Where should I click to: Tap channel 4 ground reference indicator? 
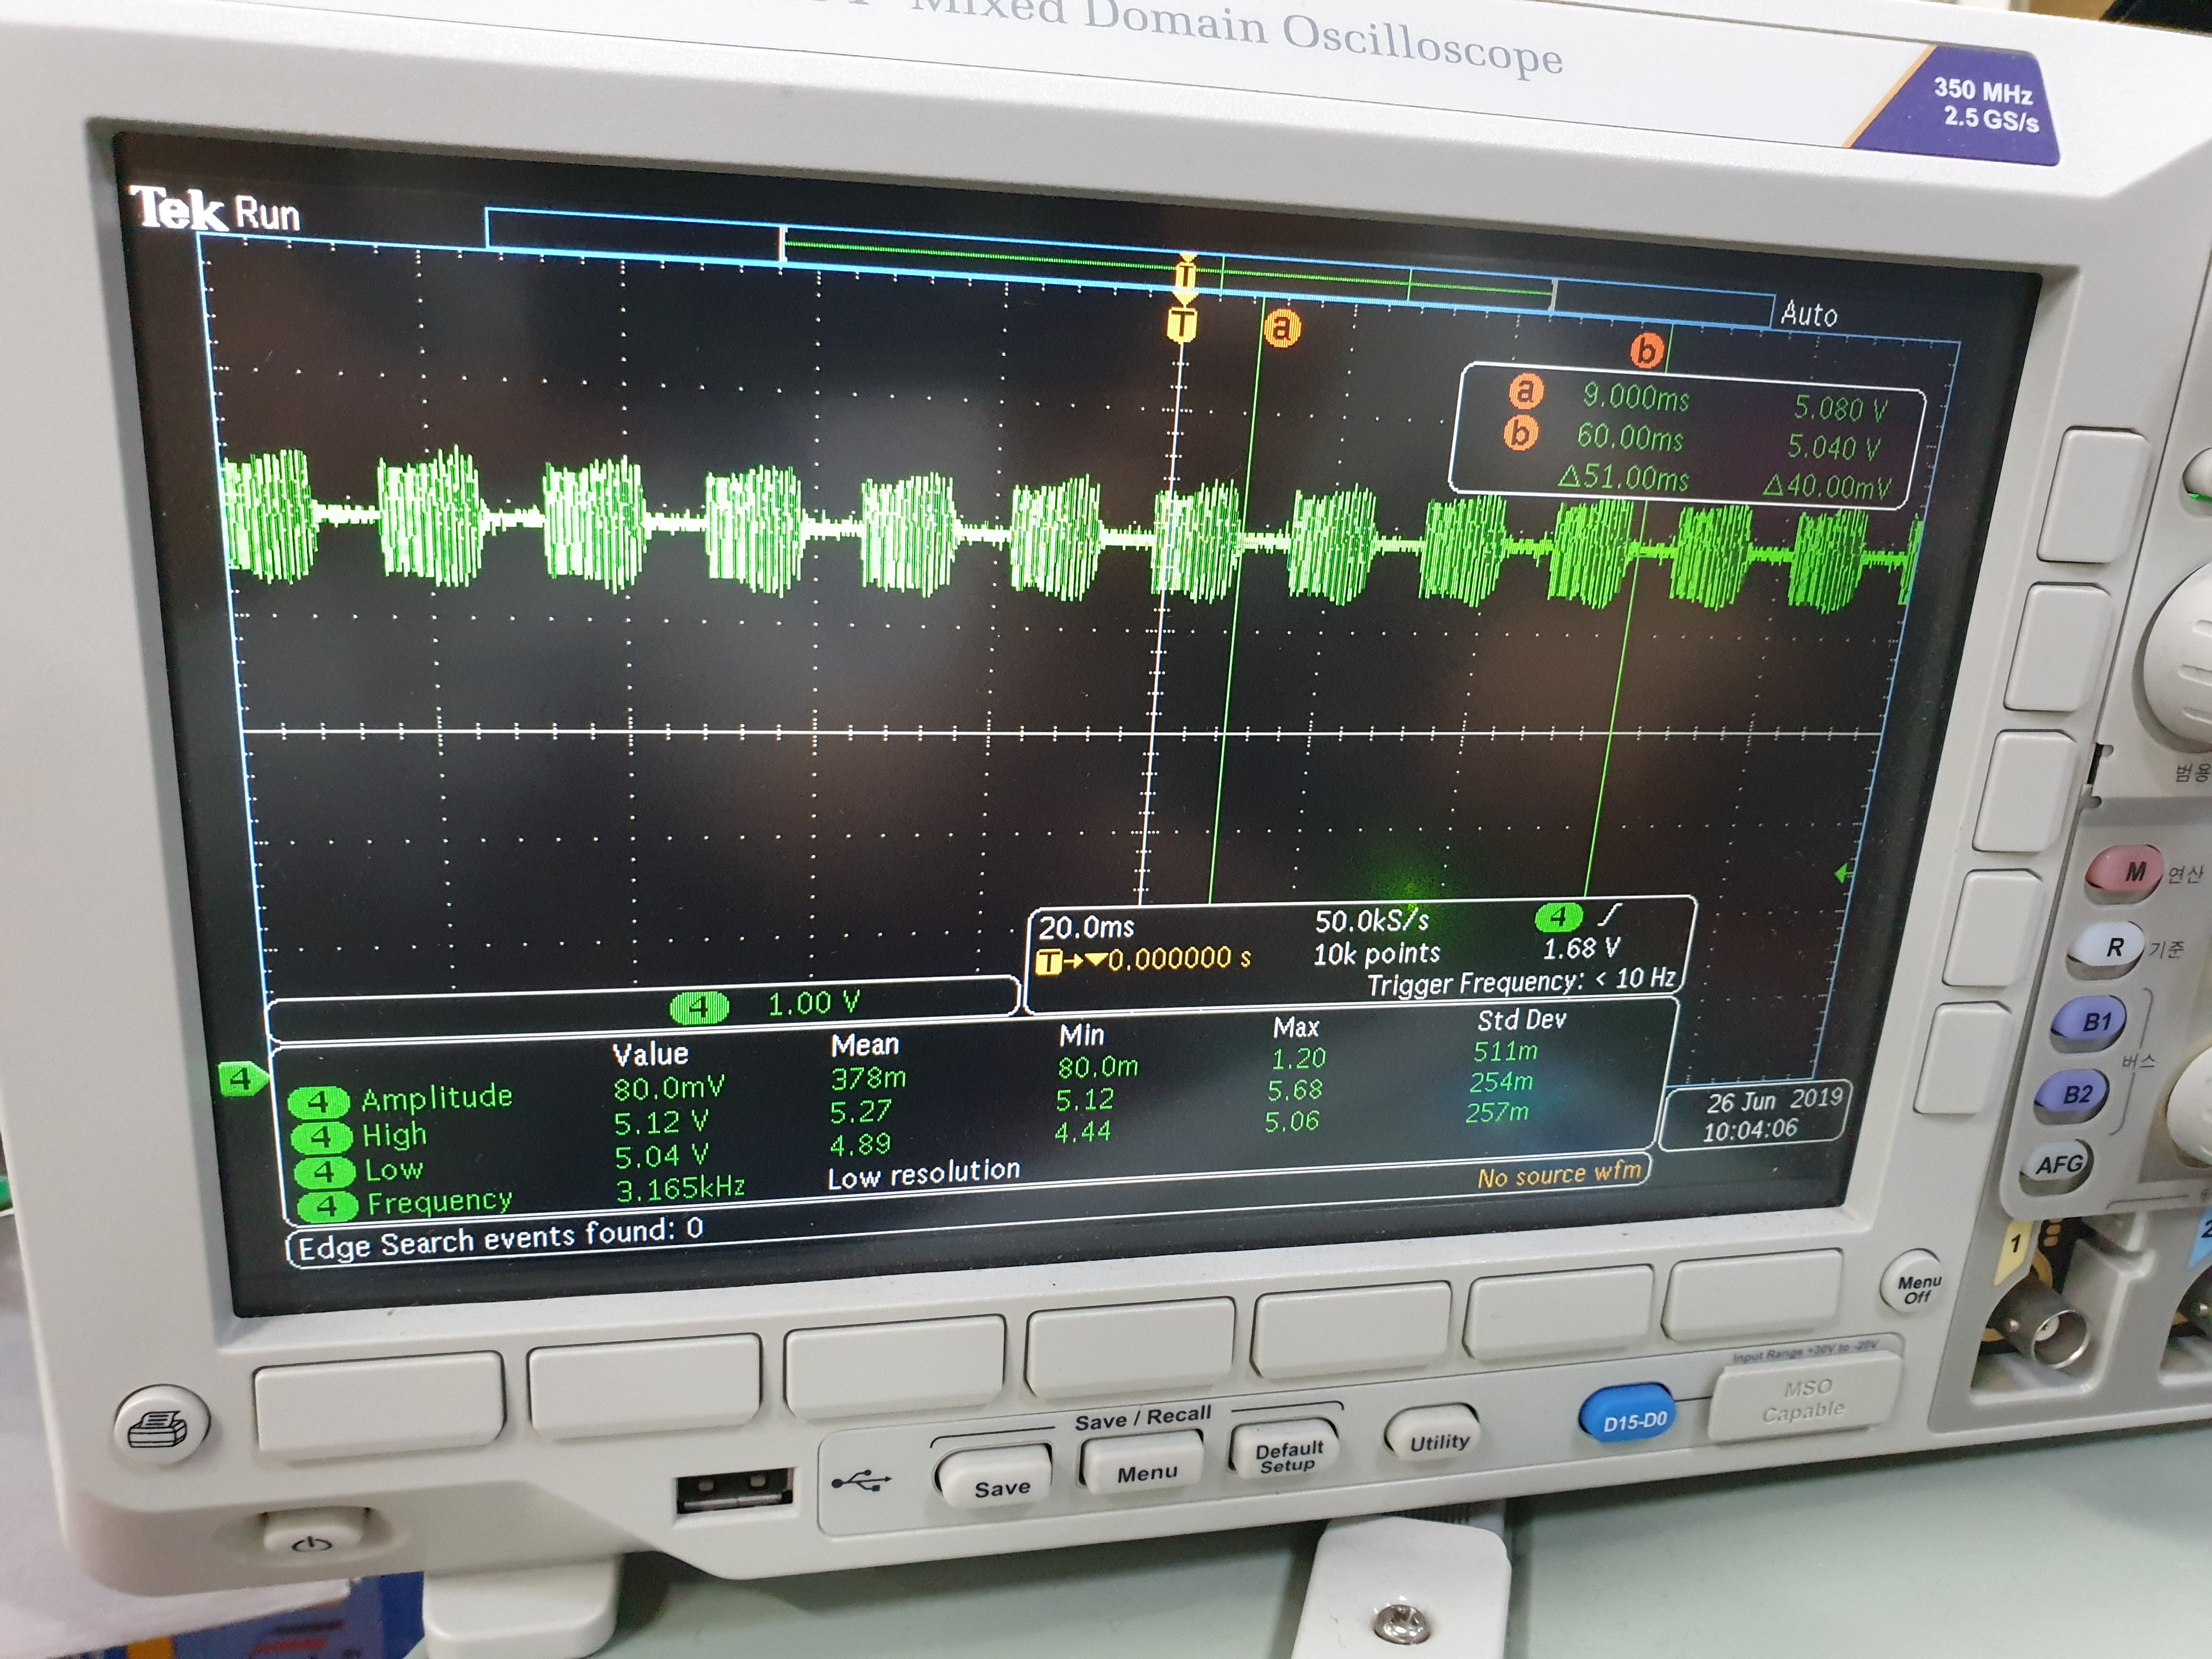(241, 1079)
